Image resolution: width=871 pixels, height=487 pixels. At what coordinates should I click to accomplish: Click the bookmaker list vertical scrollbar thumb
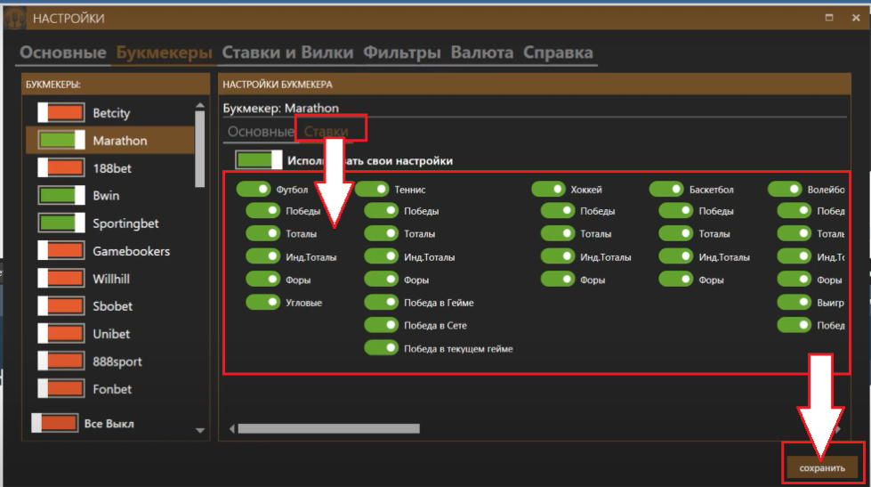pos(200,149)
